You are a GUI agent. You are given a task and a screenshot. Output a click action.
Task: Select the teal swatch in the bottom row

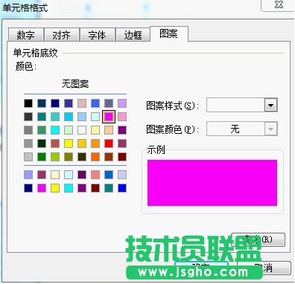click(x=109, y=188)
